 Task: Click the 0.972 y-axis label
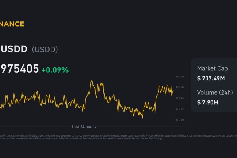pyautogui.click(x=180, y=109)
